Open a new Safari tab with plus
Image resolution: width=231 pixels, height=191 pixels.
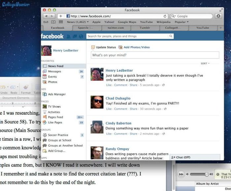pyautogui.click(x=220, y=28)
